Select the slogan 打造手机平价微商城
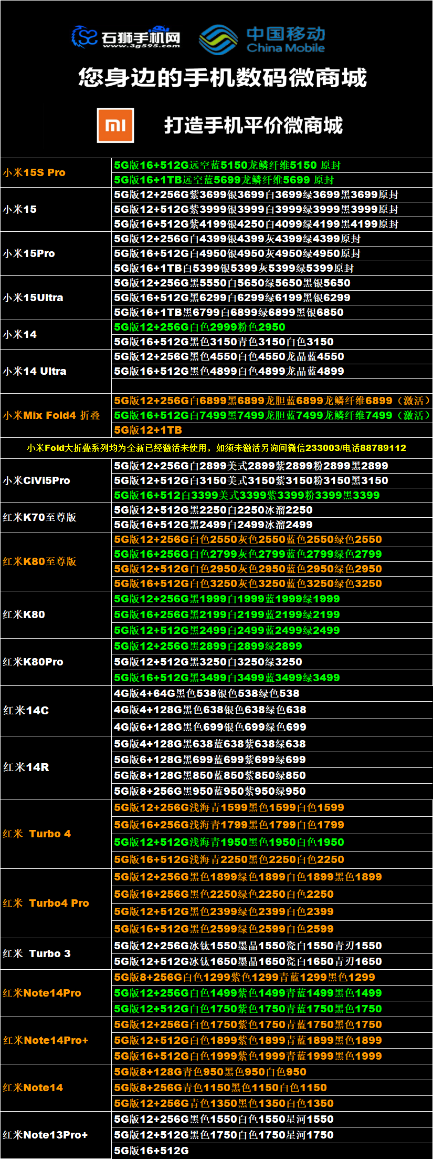Image resolution: width=433 pixels, height=1159 pixels. coord(253,125)
